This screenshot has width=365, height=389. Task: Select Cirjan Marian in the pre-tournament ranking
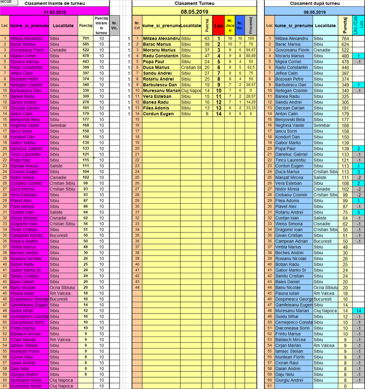29,339
